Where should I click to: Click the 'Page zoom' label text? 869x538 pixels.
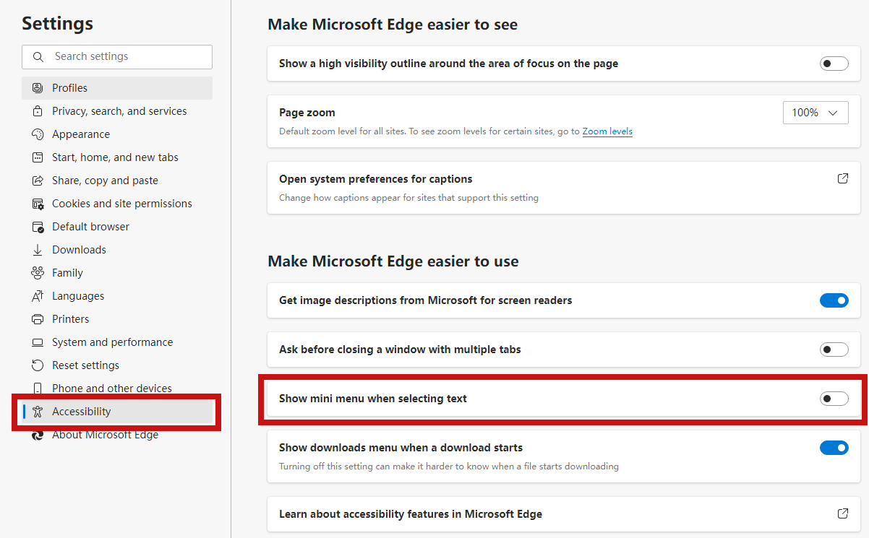click(x=307, y=113)
